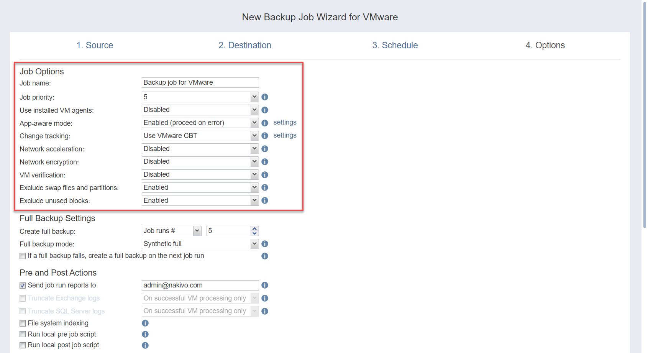This screenshot has height=353, width=648.
Task: Enable the File system indexing checkbox
Action: click(23, 323)
